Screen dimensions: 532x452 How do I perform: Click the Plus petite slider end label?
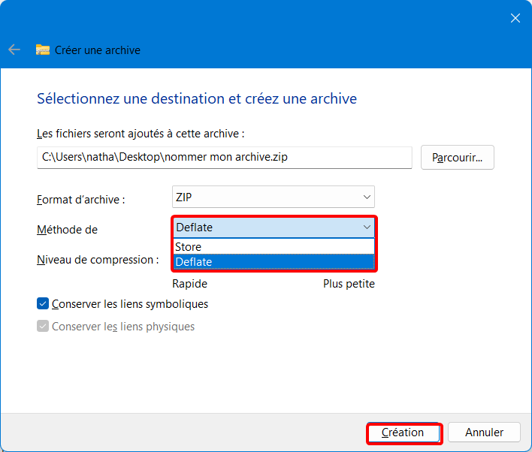click(349, 284)
